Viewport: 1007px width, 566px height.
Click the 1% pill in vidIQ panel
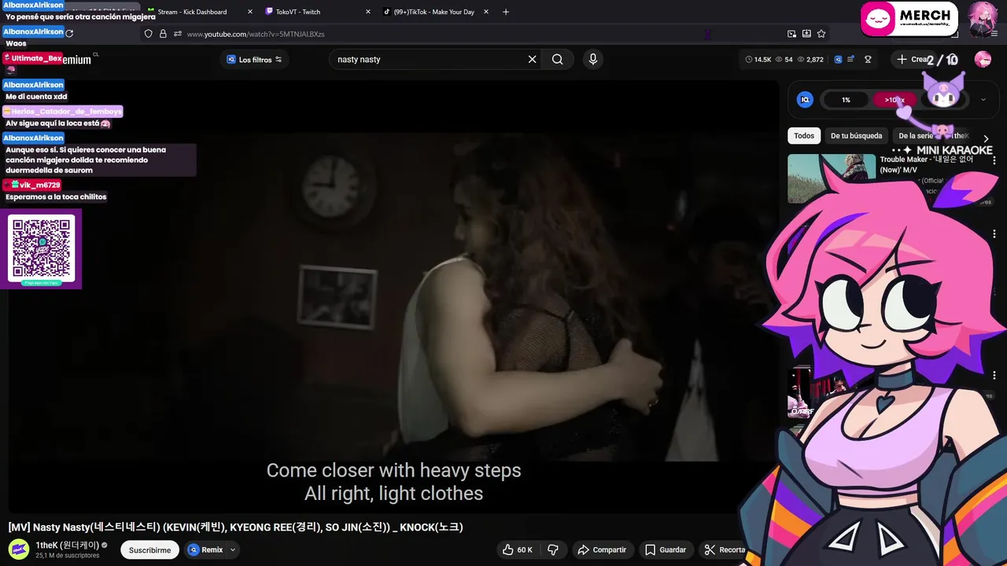pos(846,100)
